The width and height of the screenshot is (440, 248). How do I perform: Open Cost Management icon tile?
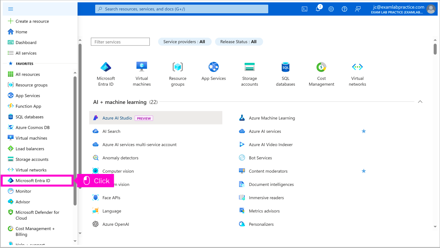(321, 74)
